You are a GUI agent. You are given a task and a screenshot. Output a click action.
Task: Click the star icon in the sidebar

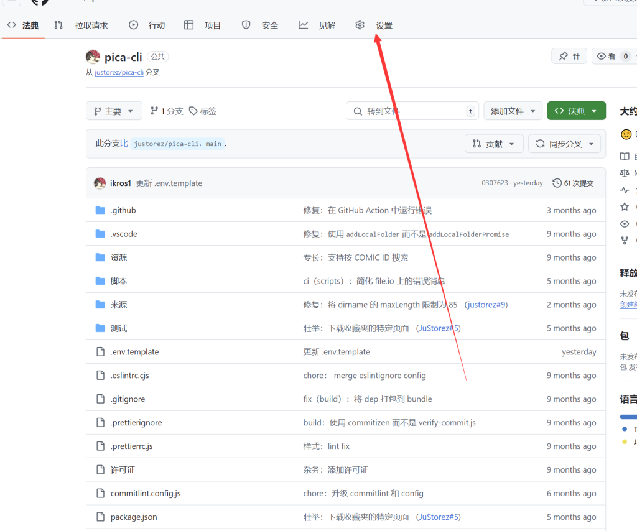625,207
